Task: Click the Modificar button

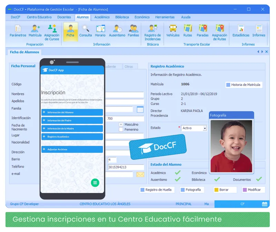Action: pyautogui.click(x=253, y=190)
